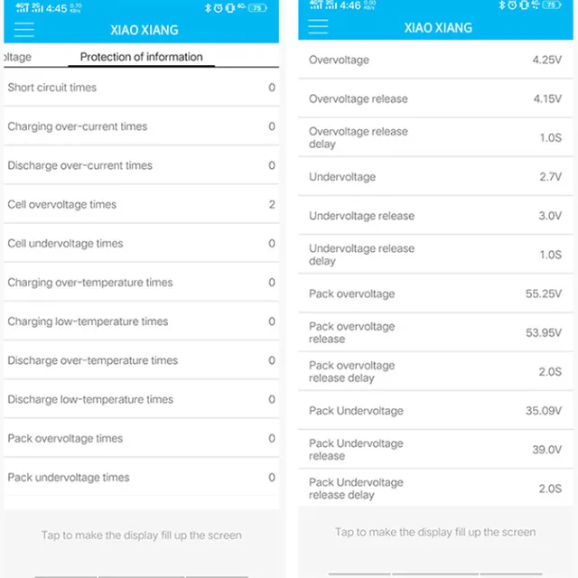Edit Undervoltage release 3.0V setting
Image resolution: width=578 pixels, height=578 pixels.
pos(435,216)
